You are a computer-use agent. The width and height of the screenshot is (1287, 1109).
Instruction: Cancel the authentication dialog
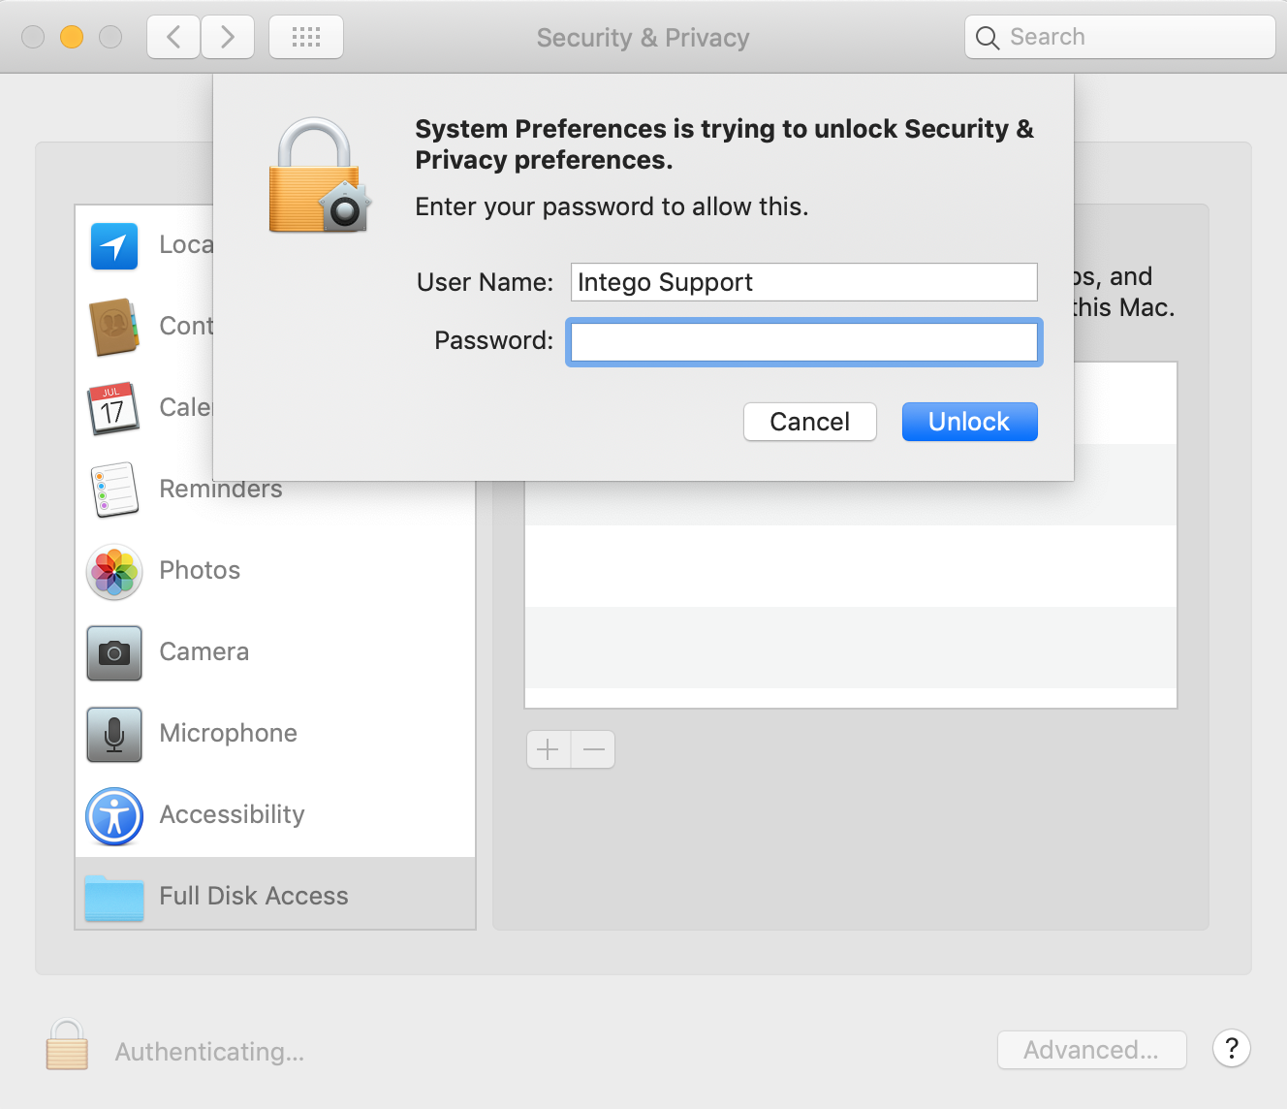[x=809, y=421]
